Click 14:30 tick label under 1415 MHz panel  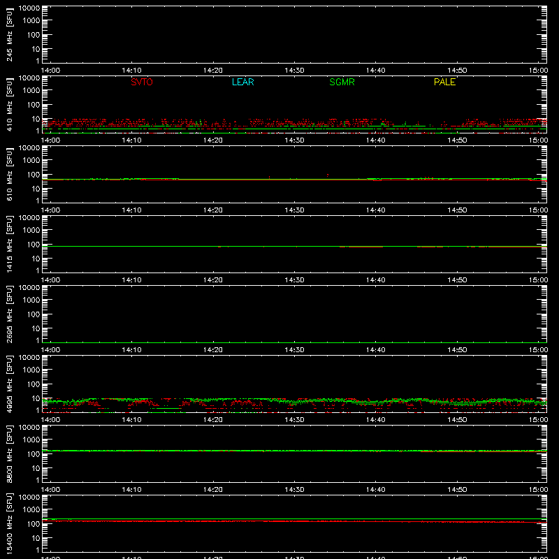(294, 280)
